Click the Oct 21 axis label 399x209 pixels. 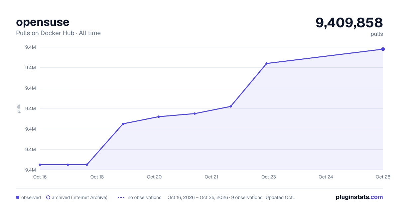click(x=211, y=177)
